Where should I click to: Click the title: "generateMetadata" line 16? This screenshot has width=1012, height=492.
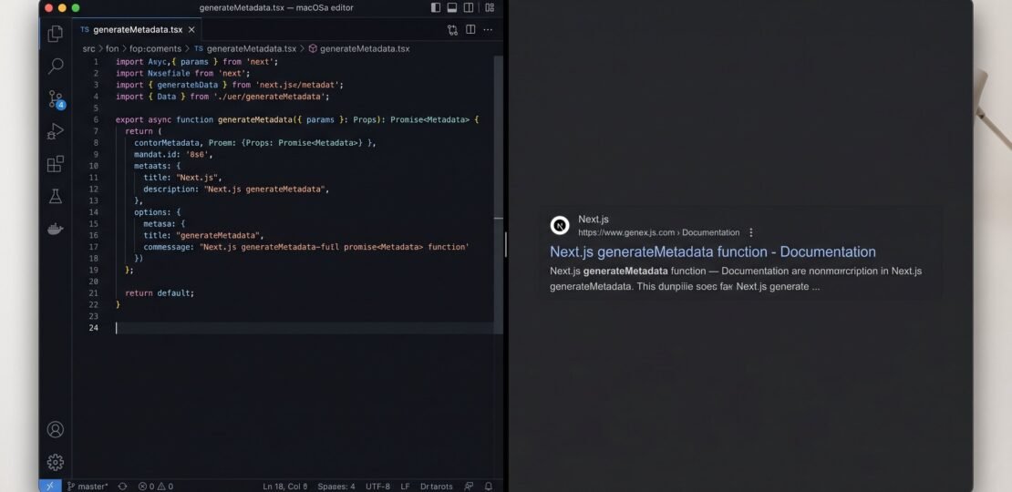(x=203, y=235)
